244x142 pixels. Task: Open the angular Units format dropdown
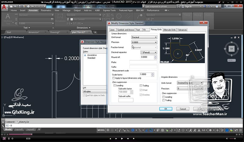[x=190, y=83]
